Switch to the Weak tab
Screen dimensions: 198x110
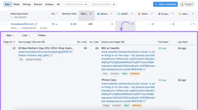coord(17,4)
